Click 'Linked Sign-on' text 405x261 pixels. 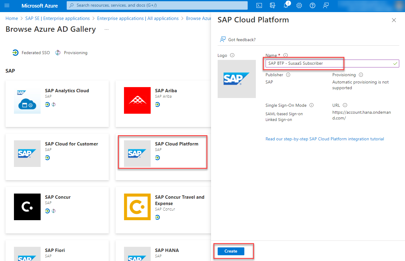(x=279, y=120)
